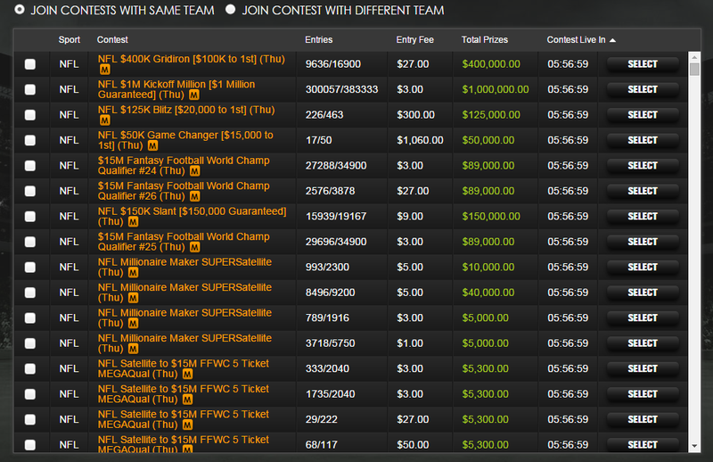Open NFL $400K Gridiron contest link
The image size is (713, 462).
pyautogui.click(x=192, y=59)
